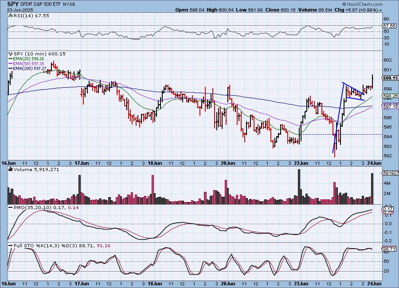Click the 18Jun date under the price panel
This screenshot has width=399, height=288.
(155, 163)
